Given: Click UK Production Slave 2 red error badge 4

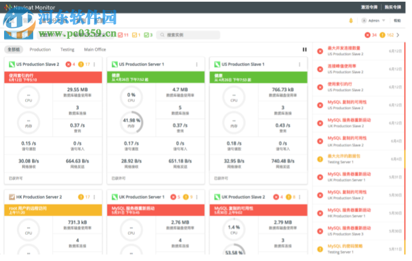Looking at the screenshot, I should pyautogui.click(x=278, y=197).
